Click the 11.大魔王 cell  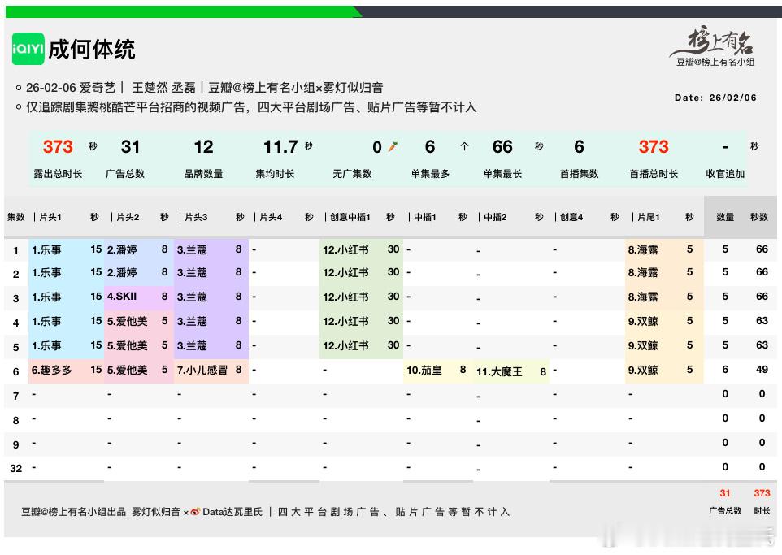coord(499,371)
